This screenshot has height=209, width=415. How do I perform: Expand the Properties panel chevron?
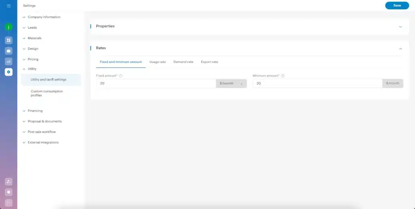click(400, 26)
